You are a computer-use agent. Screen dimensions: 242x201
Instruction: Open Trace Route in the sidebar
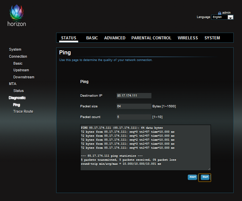[x=23, y=111]
